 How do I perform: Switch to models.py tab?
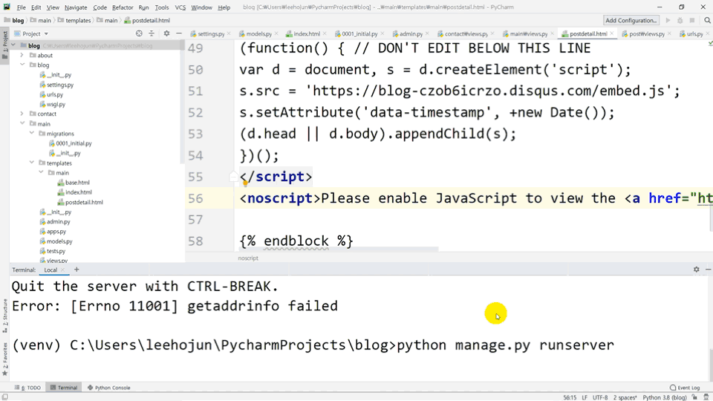pos(258,33)
